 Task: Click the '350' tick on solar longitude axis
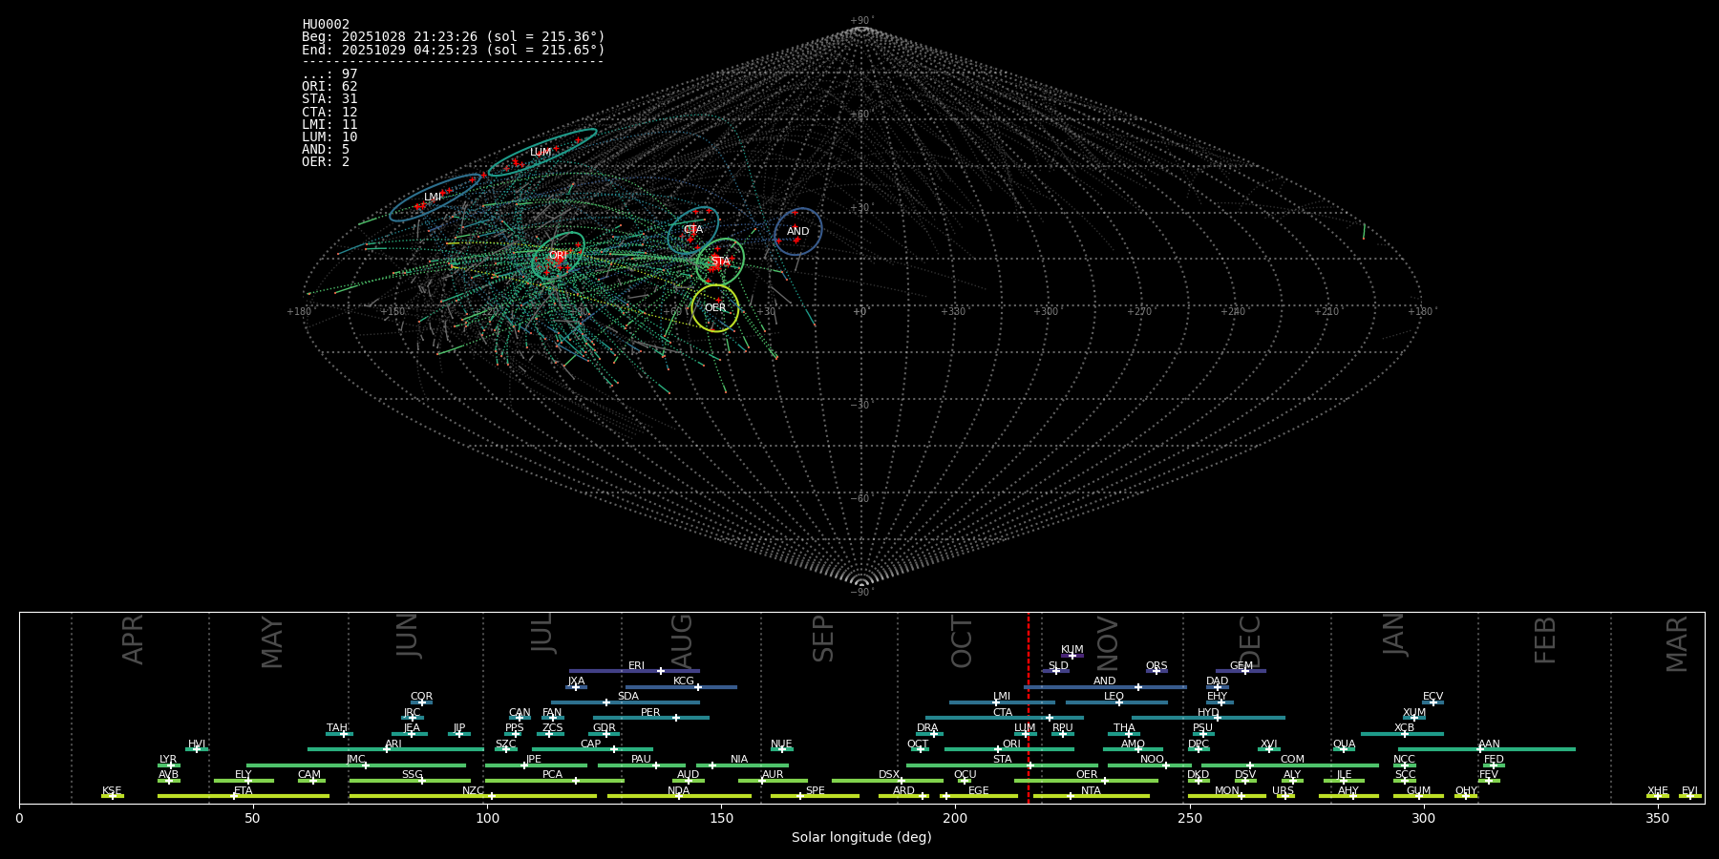pyautogui.click(x=1658, y=818)
